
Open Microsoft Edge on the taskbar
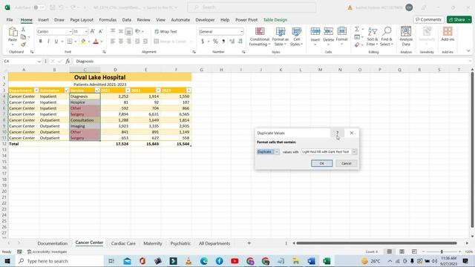pyautogui.click(x=204, y=261)
